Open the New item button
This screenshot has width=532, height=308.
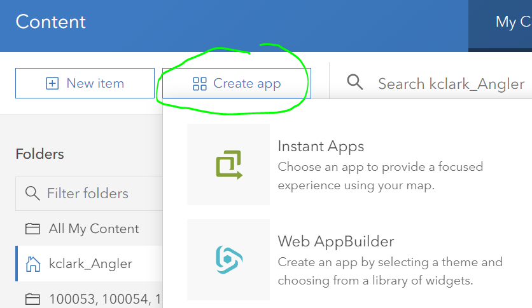point(85,83)
